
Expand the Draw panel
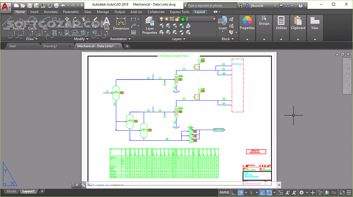point(32,39)
